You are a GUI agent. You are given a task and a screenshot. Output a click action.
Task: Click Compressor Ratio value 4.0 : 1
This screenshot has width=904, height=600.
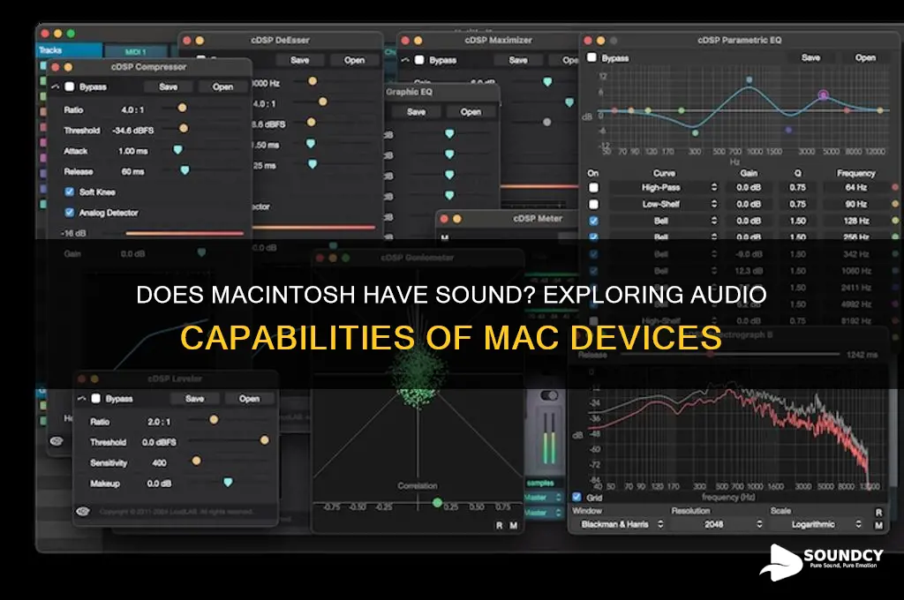click(132, 109)
